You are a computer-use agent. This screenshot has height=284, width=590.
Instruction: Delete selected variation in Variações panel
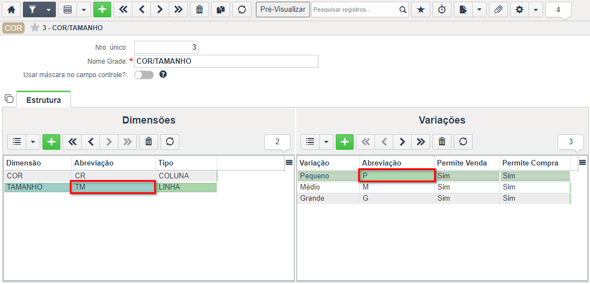[x=442, y=141]
